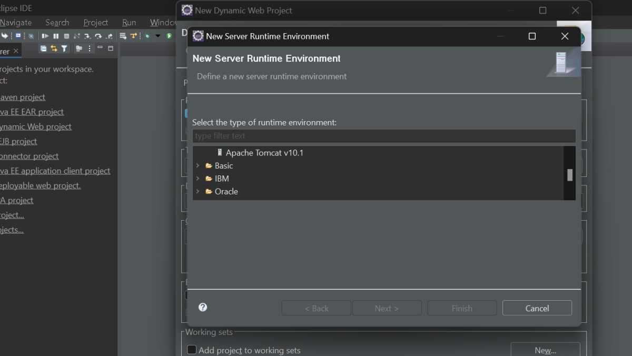Expand the IBM runtime category
The width and height of the screenshot is (632, 356).
pyautogui.click(x=197, y=179)
